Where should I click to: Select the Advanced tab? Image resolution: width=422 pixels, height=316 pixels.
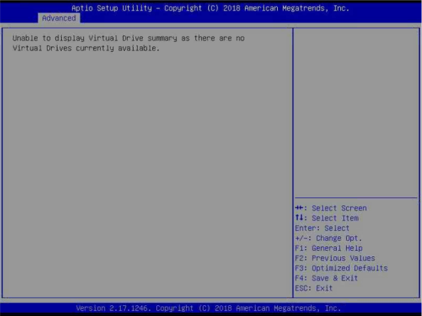pyautogui.click(x=59, y=18)
